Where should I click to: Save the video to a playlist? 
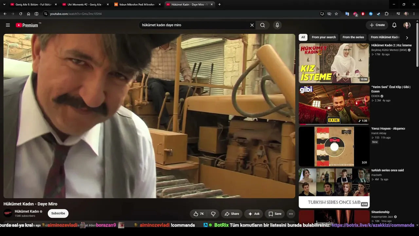point(275,214)
